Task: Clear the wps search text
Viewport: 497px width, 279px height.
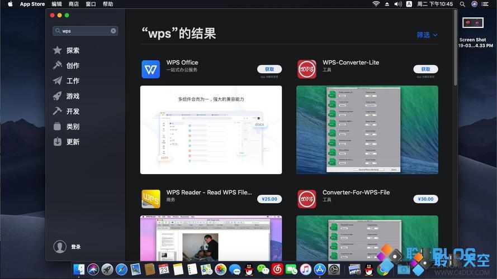Action: coord(113,31)
